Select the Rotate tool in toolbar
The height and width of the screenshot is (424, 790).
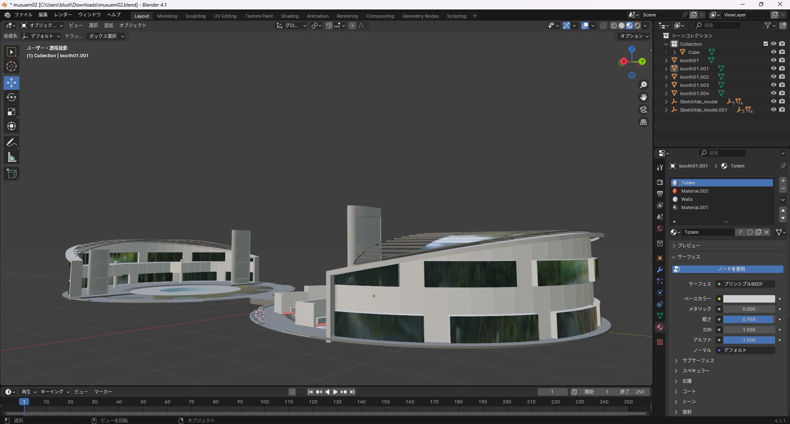tap(12, 97)
